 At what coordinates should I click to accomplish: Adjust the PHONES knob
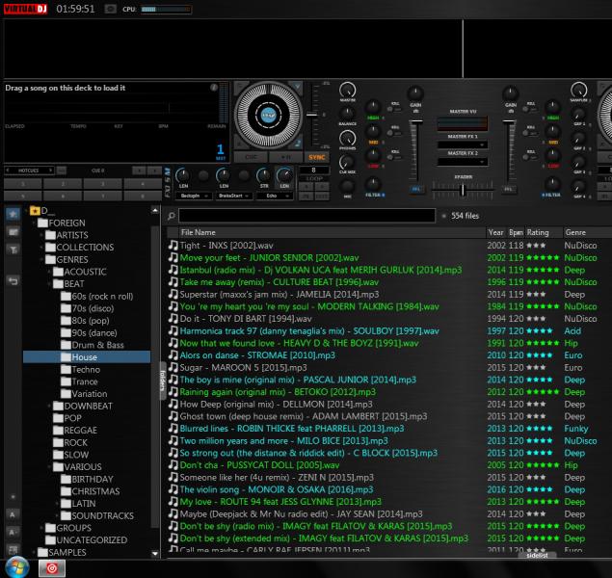tap(347, 138)
